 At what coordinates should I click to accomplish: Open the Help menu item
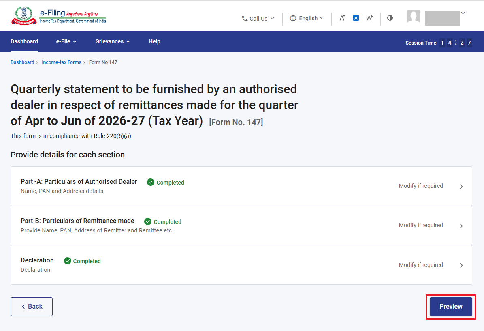click(154, 41)
